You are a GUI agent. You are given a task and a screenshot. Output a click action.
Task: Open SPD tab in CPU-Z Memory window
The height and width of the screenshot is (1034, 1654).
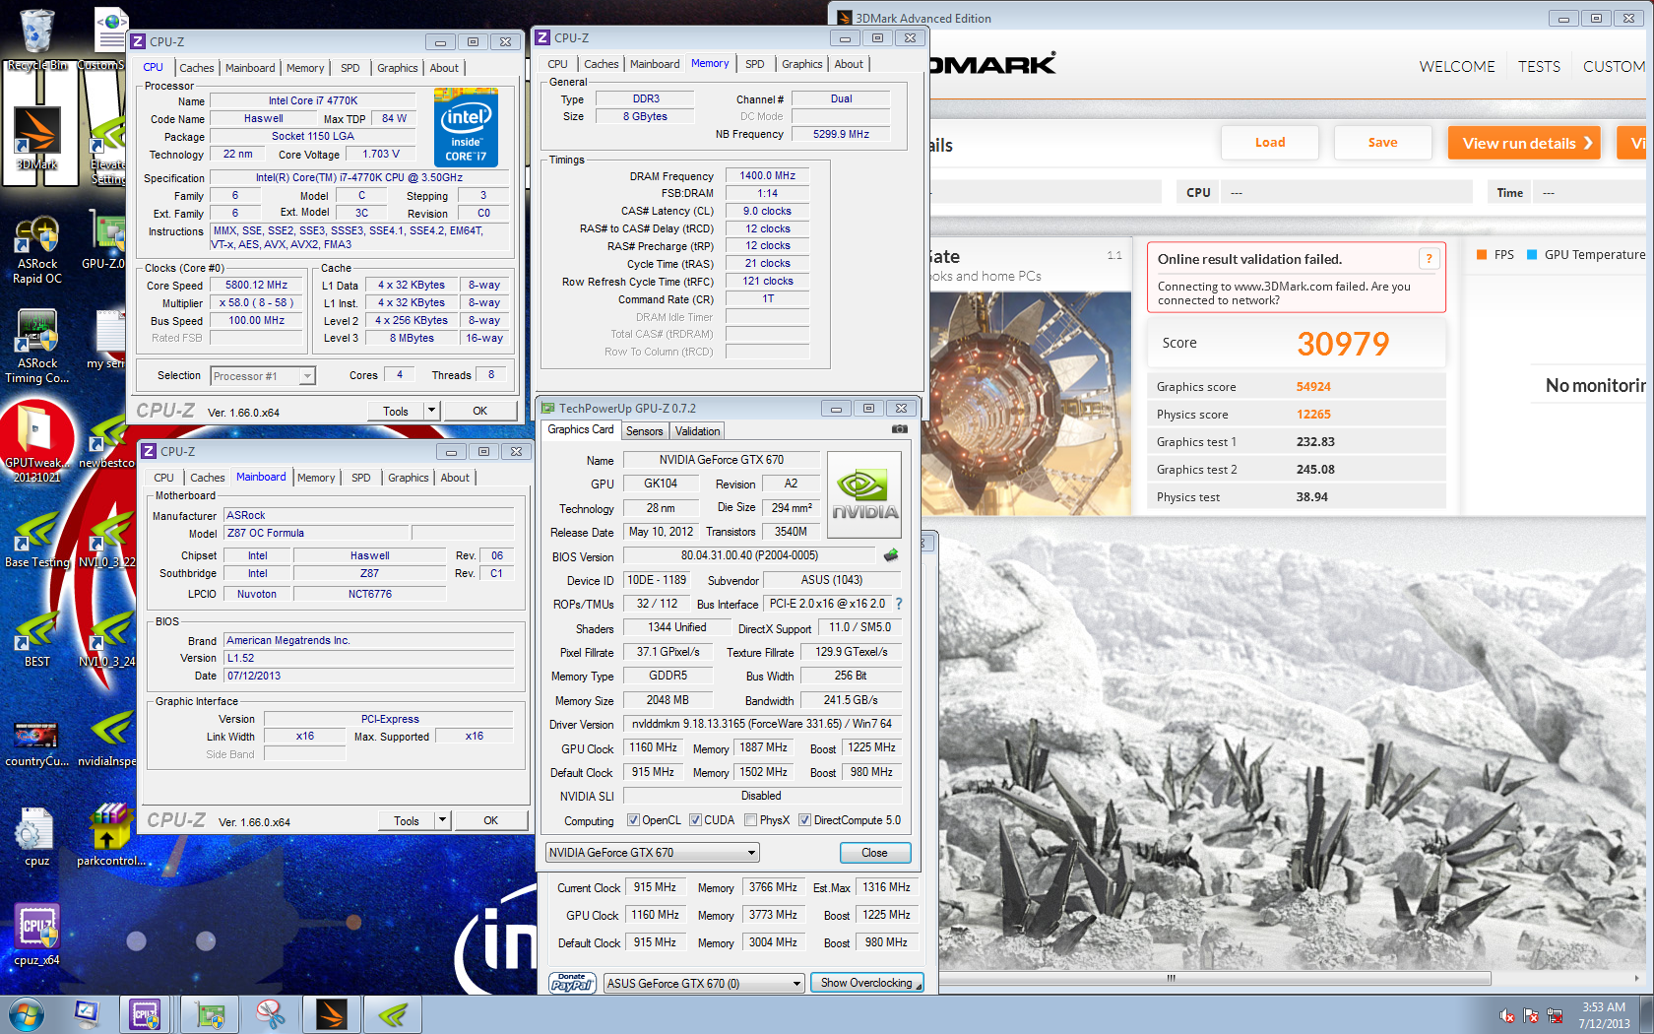pyautogui.click(x=754, y=64)
